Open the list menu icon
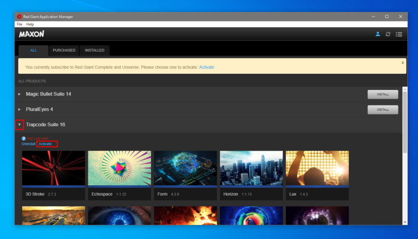The image size is (418, 239). point(399,34)
